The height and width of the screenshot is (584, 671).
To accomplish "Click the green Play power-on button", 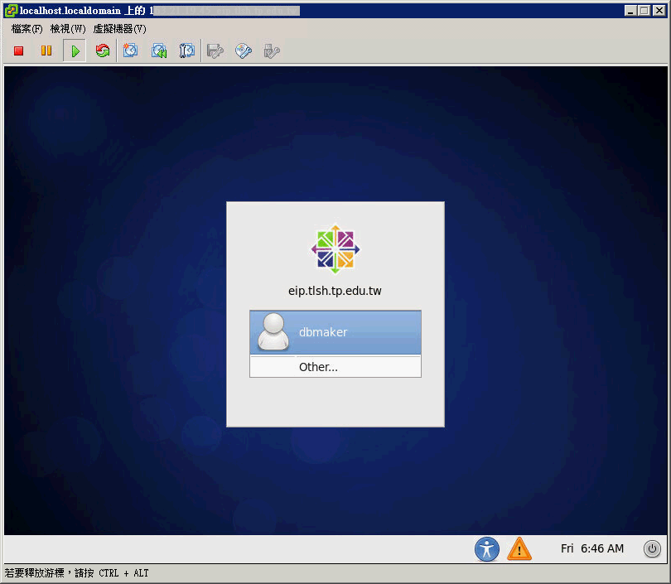I will pos(75,51).
